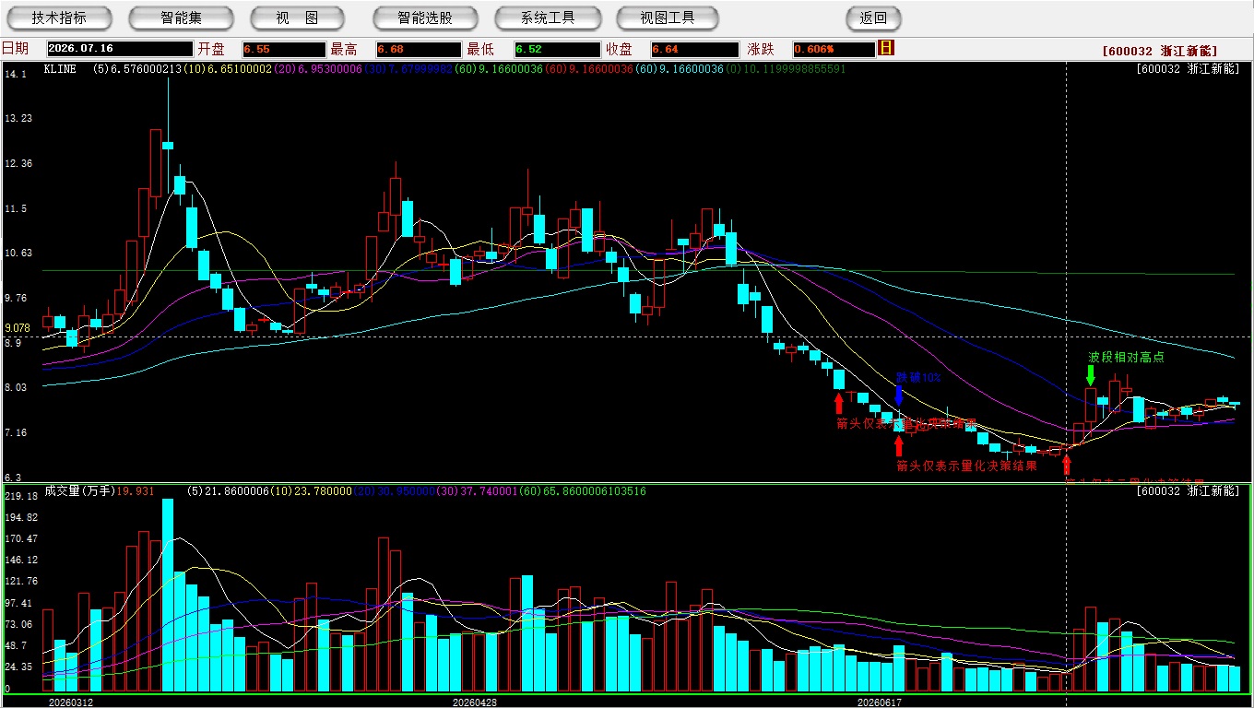Open the 系统工具 menu
The height and width of the screenshot is (708, 1254).
[x=547, y=18]
